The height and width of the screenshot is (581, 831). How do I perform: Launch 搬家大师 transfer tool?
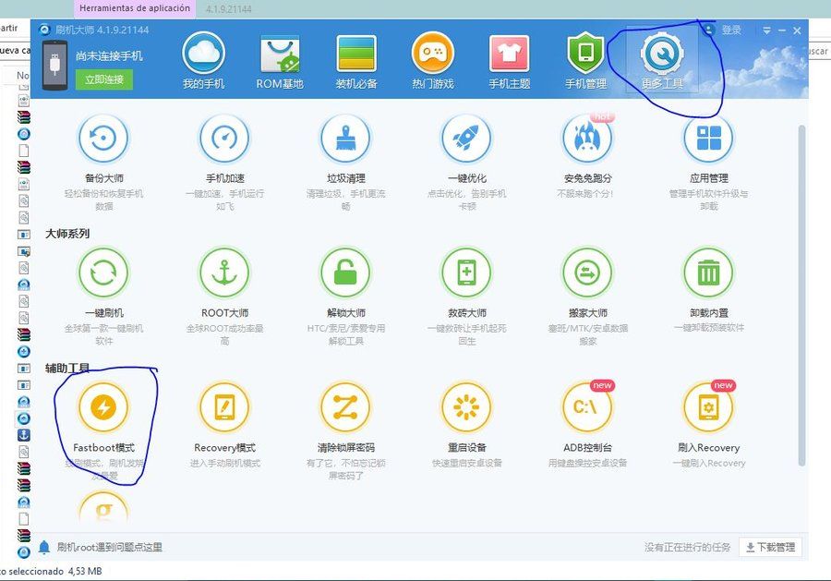coord(588,272)
